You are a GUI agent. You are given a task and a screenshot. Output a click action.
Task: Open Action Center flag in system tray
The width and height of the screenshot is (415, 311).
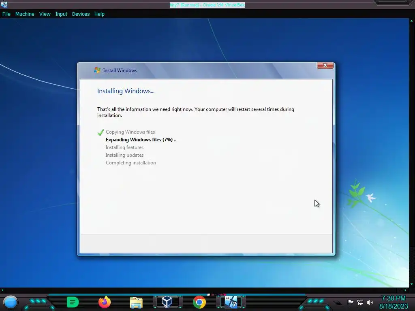(x=351, y=302)
